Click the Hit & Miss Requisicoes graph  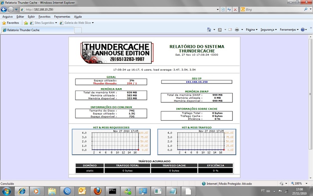pos(111,142)
